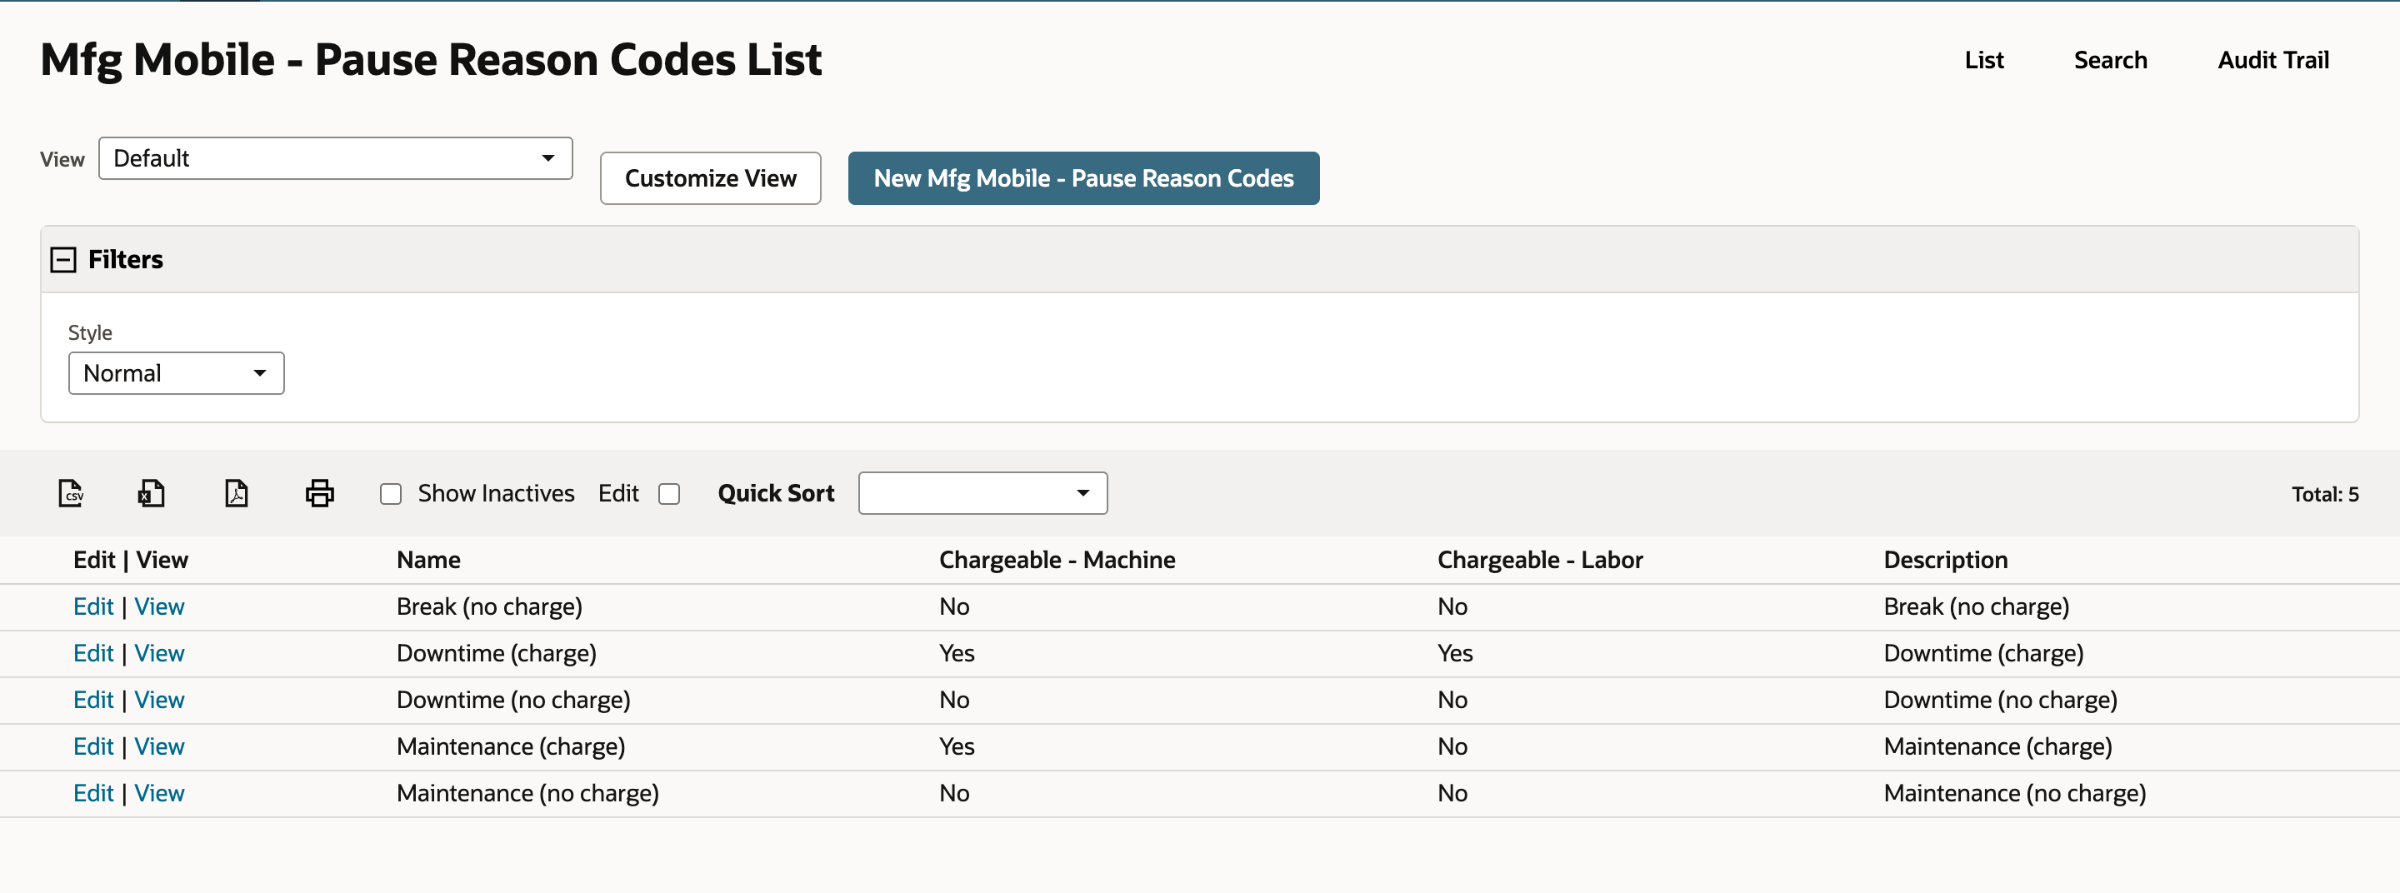Open the Search menu item

2110,61
